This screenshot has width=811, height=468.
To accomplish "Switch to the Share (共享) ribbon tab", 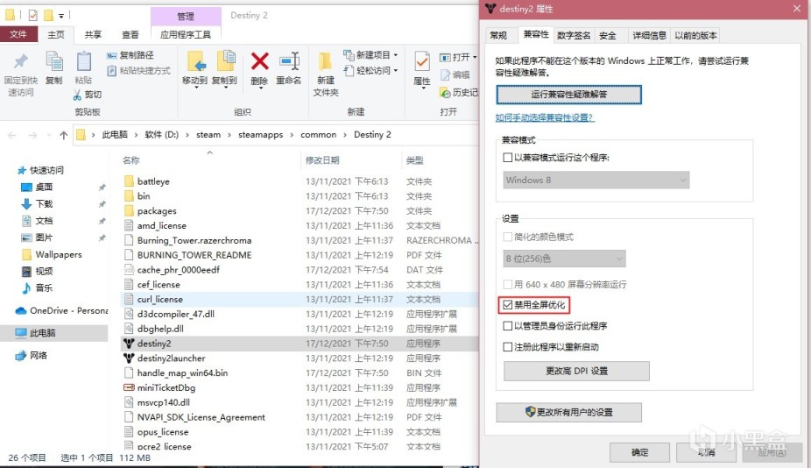I will coord(93,34).
